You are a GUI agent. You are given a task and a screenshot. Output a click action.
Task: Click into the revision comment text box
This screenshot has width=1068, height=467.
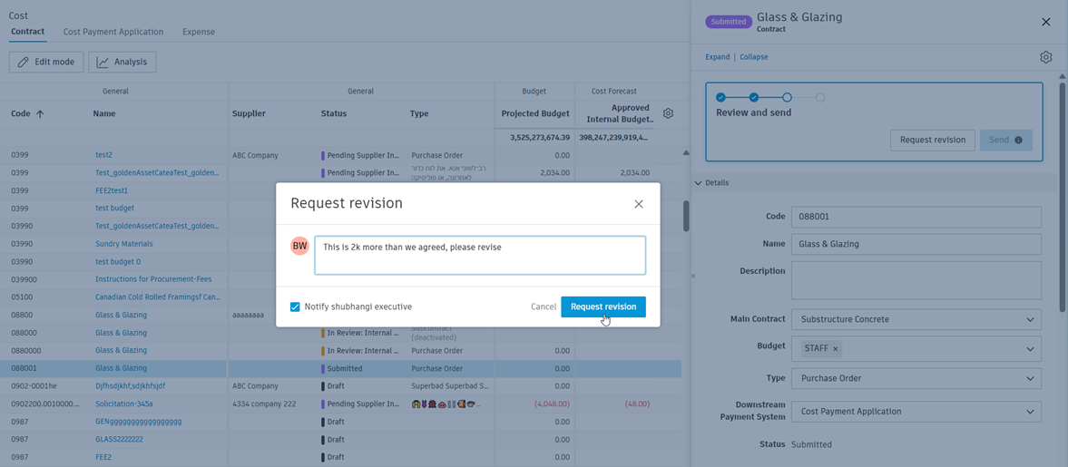(480, 256)
